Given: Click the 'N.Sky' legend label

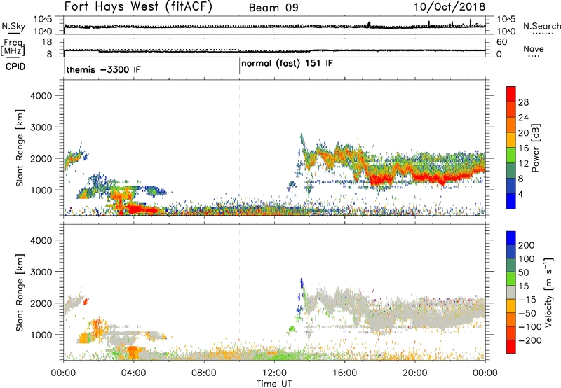Looking at the screenshot, I should pos(13,26).
